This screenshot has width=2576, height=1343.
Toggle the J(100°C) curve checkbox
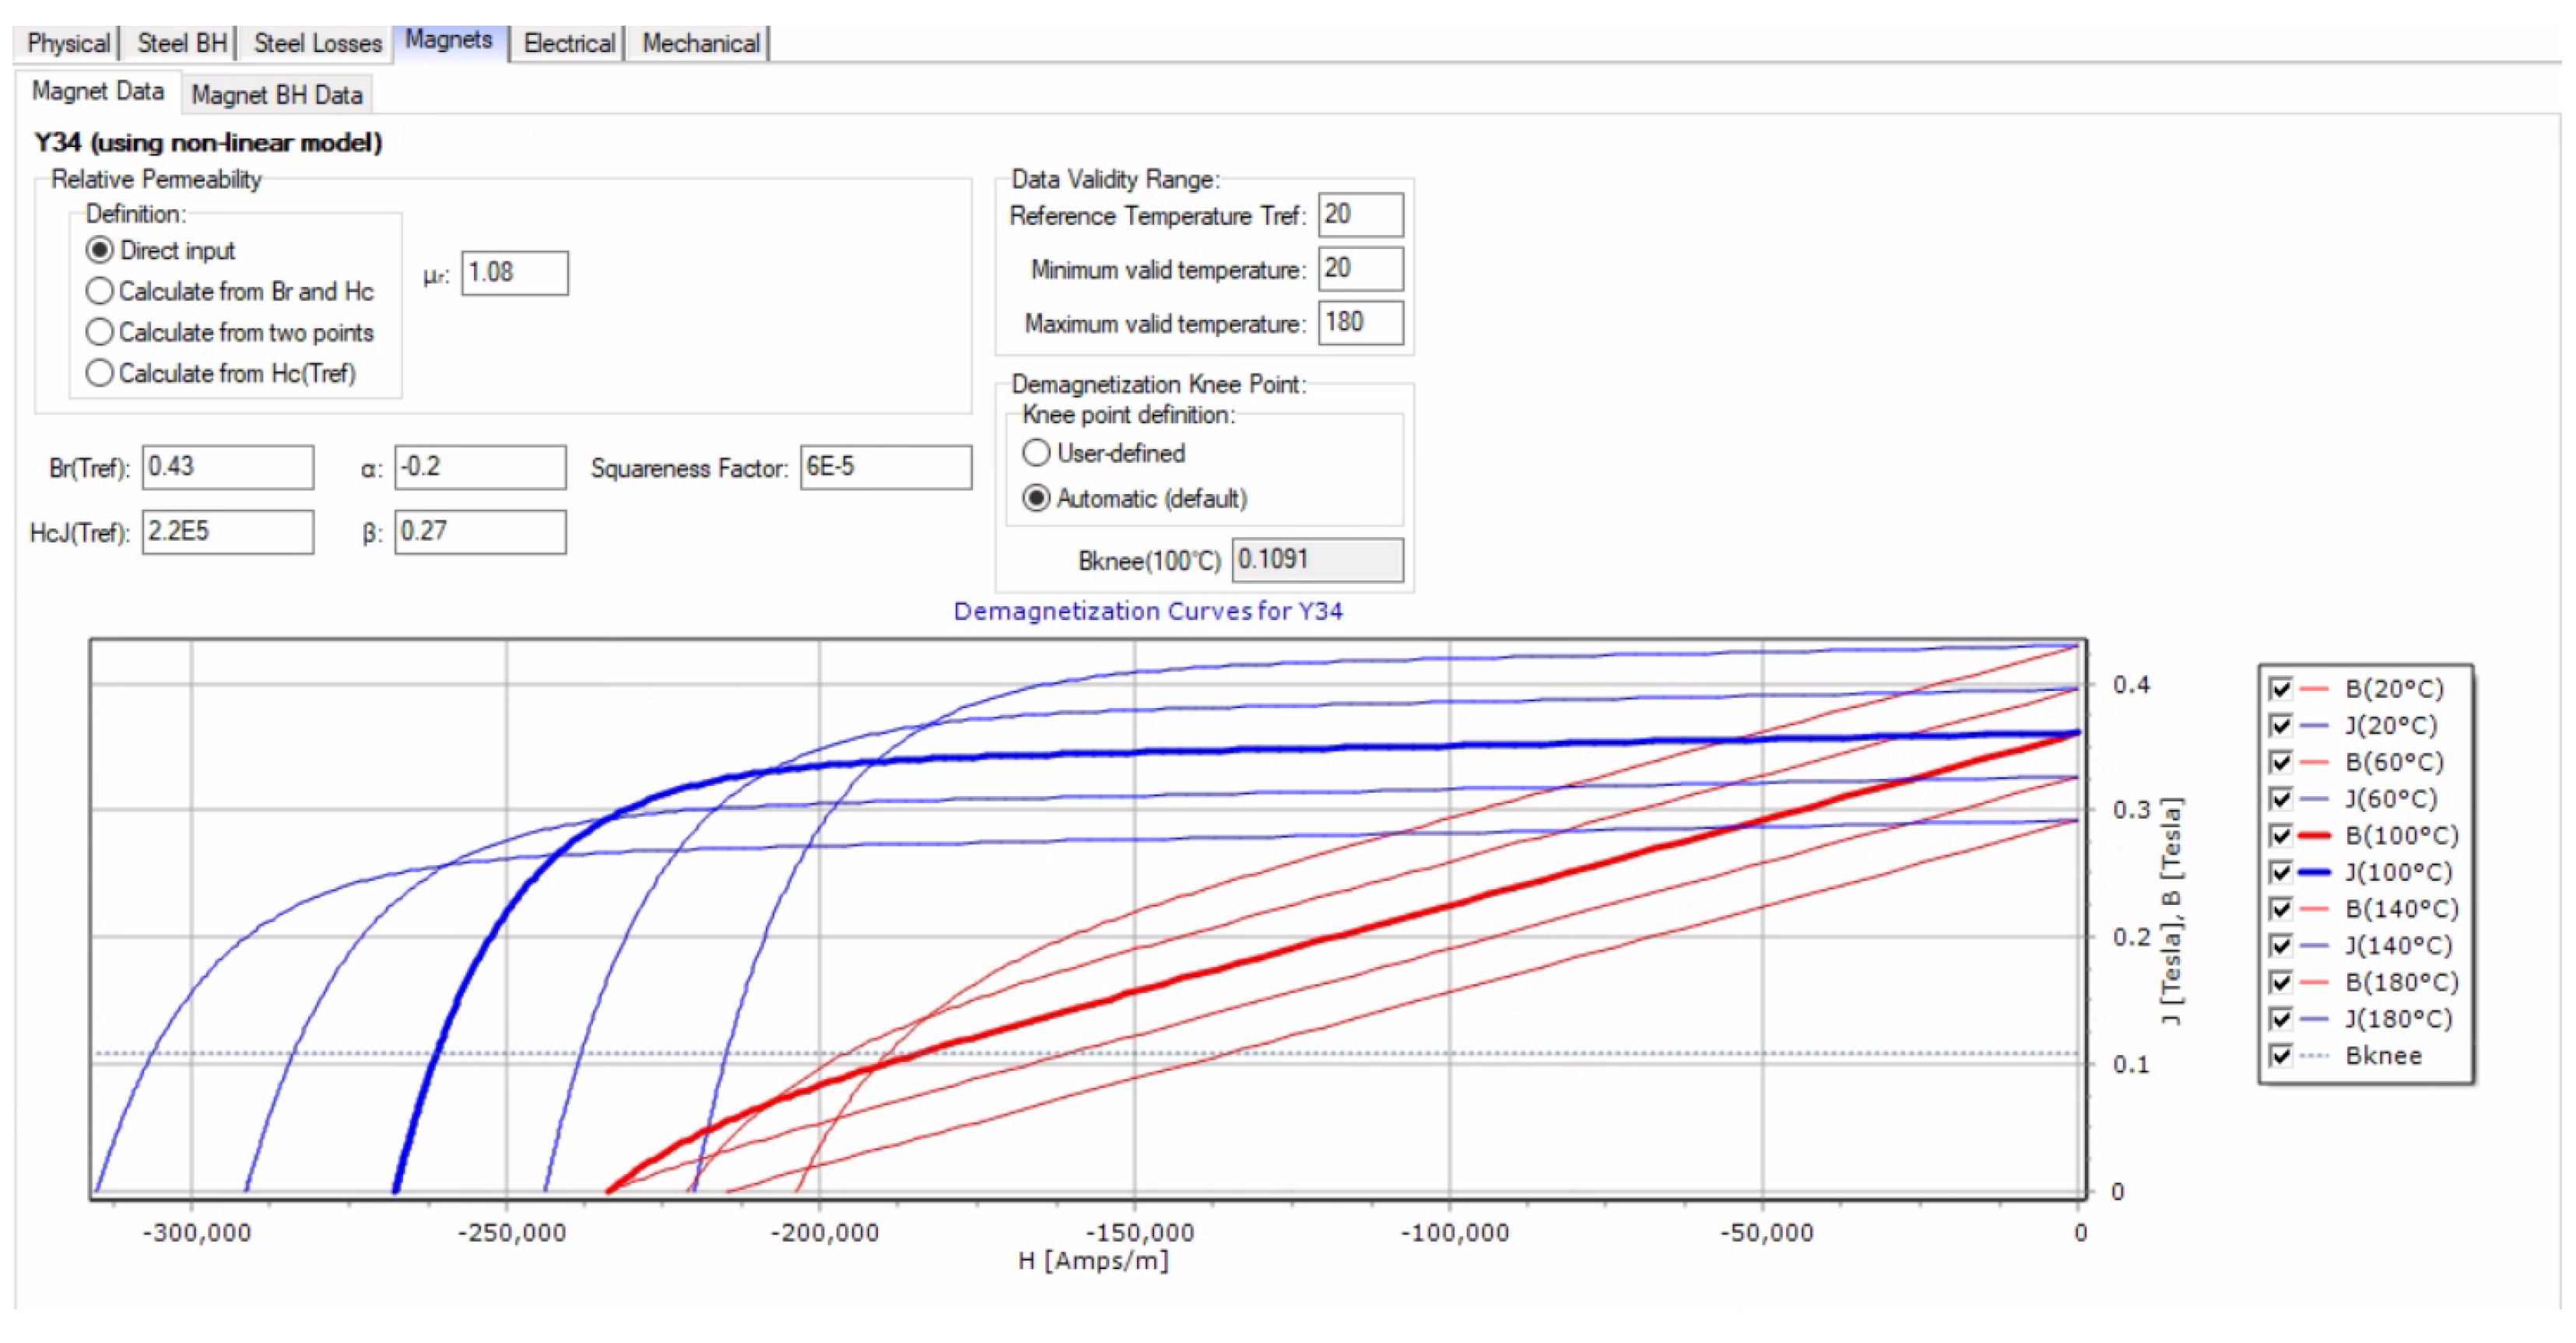click(2281, 872)
